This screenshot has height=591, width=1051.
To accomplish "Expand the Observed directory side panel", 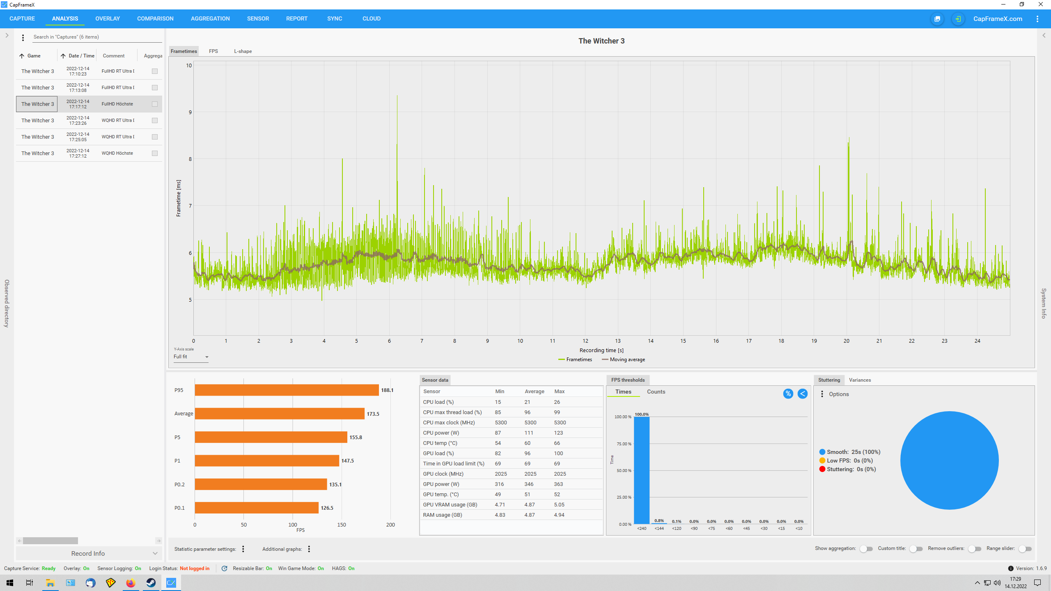I will click(x=7, y=36).
